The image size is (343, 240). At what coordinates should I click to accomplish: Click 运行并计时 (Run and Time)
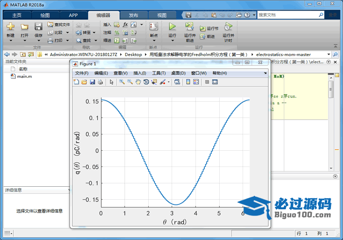coord(228,32)
